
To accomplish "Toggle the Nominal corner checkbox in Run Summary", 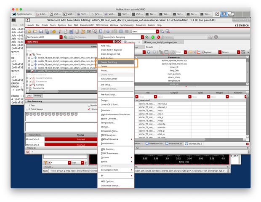I will [89, 105].
